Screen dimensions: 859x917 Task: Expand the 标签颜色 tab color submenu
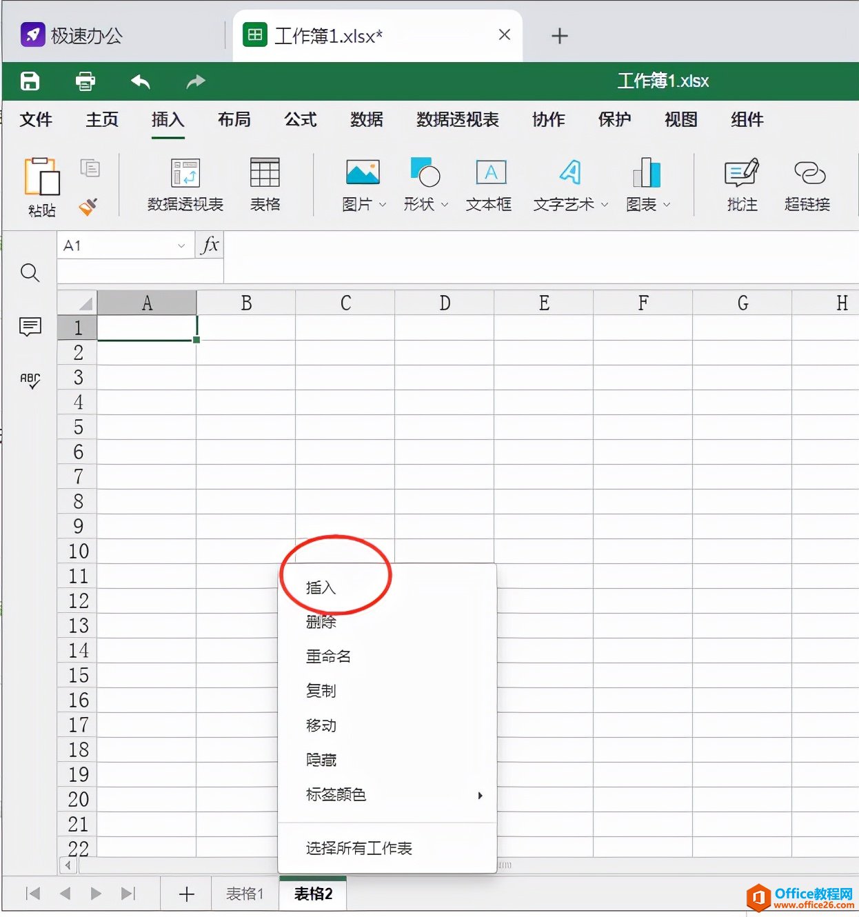pyautogui.click(x=480, y=795)
